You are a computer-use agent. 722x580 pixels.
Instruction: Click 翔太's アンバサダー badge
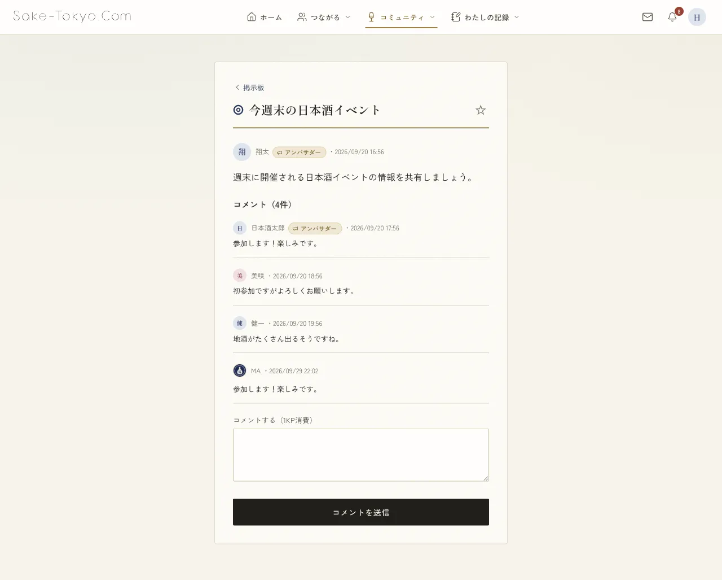click(x=300, y=152)
